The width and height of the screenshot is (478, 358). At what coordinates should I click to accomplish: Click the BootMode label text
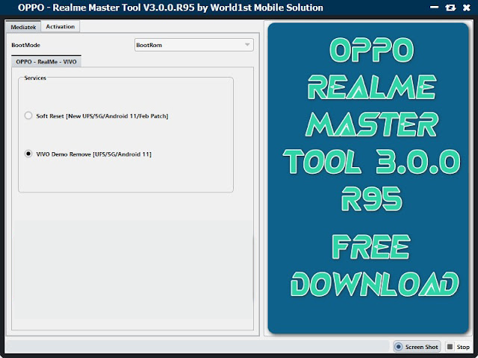click(x=25, y=45)
